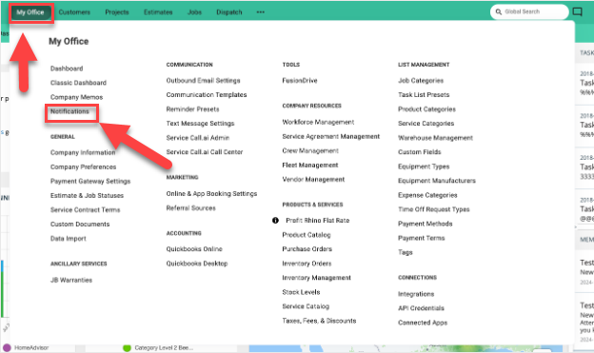
Task: Open the Notifications link
Action: (69, 111)
